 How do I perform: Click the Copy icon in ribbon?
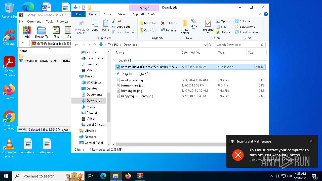coord(95,24)
